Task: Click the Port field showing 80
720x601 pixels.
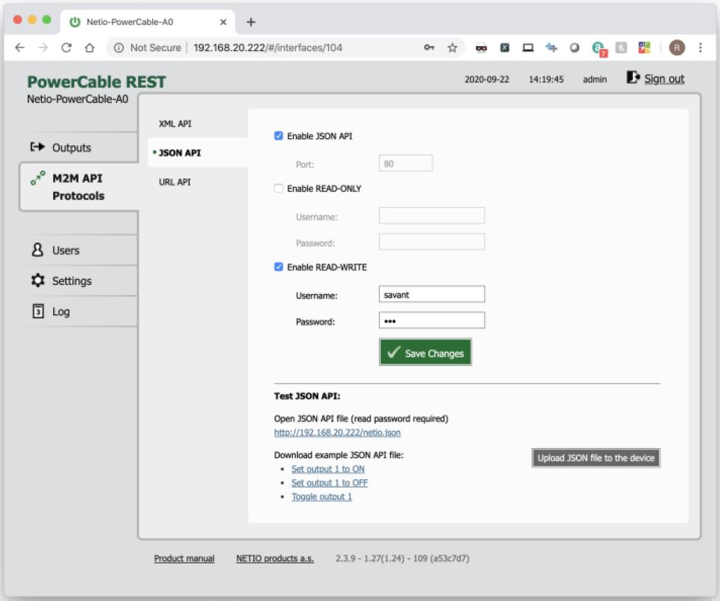Action: pos(406,163)
